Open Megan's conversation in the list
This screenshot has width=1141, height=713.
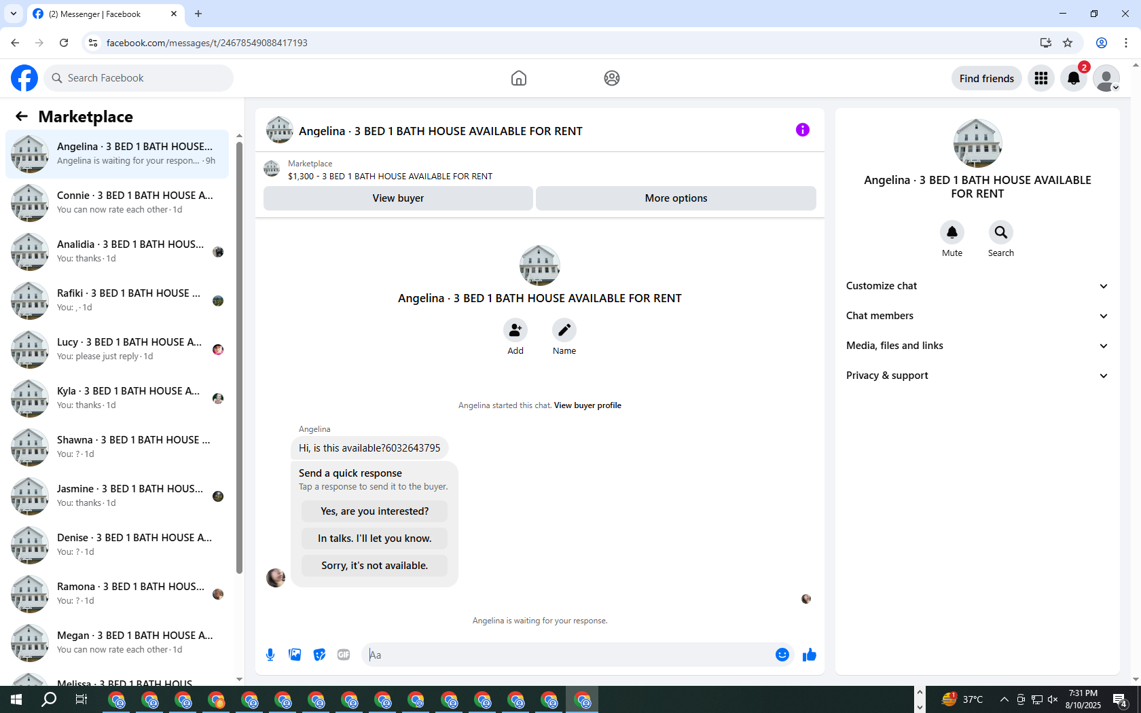pyautogui.click(x=117, y=642)
